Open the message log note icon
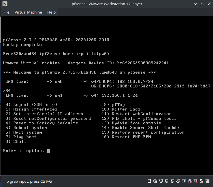The width and height of the screenshot is (213, 187). coord(207,181)
